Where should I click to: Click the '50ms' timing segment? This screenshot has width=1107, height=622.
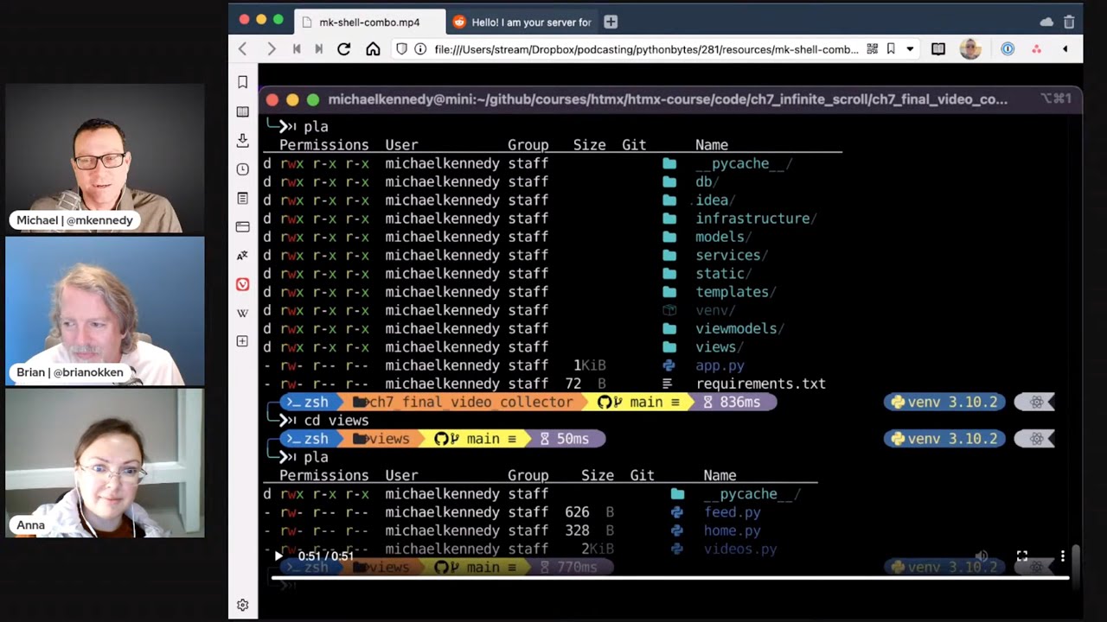tap(565, 439)
